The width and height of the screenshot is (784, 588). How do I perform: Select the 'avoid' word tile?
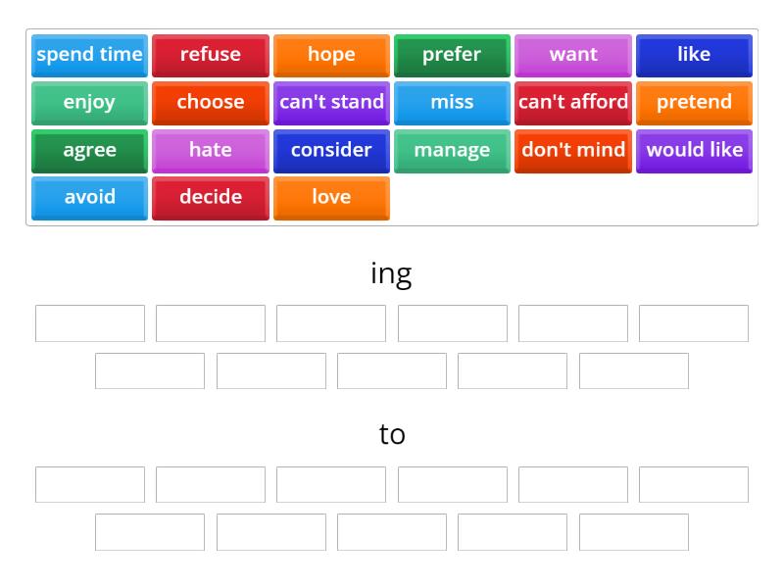(89, 197)
